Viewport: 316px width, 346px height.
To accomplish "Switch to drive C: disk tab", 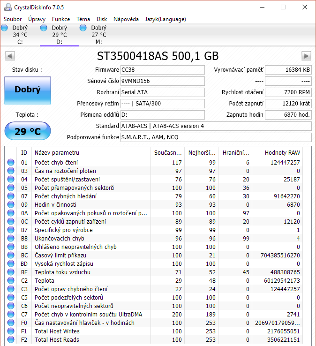I will pos(20,35).
